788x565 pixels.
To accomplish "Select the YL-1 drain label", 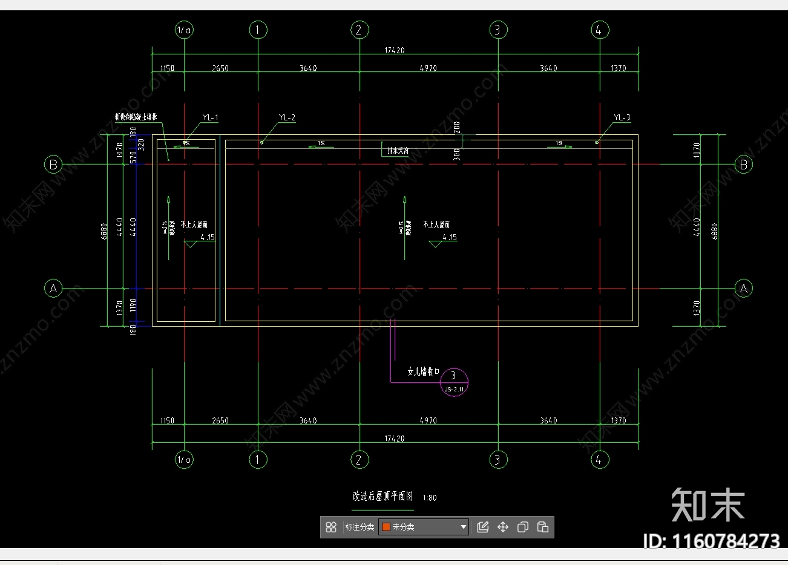I will pyautogui.click(x=211, y=117).
